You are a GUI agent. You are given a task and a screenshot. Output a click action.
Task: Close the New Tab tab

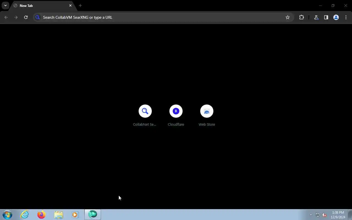(x=70, y=5)
